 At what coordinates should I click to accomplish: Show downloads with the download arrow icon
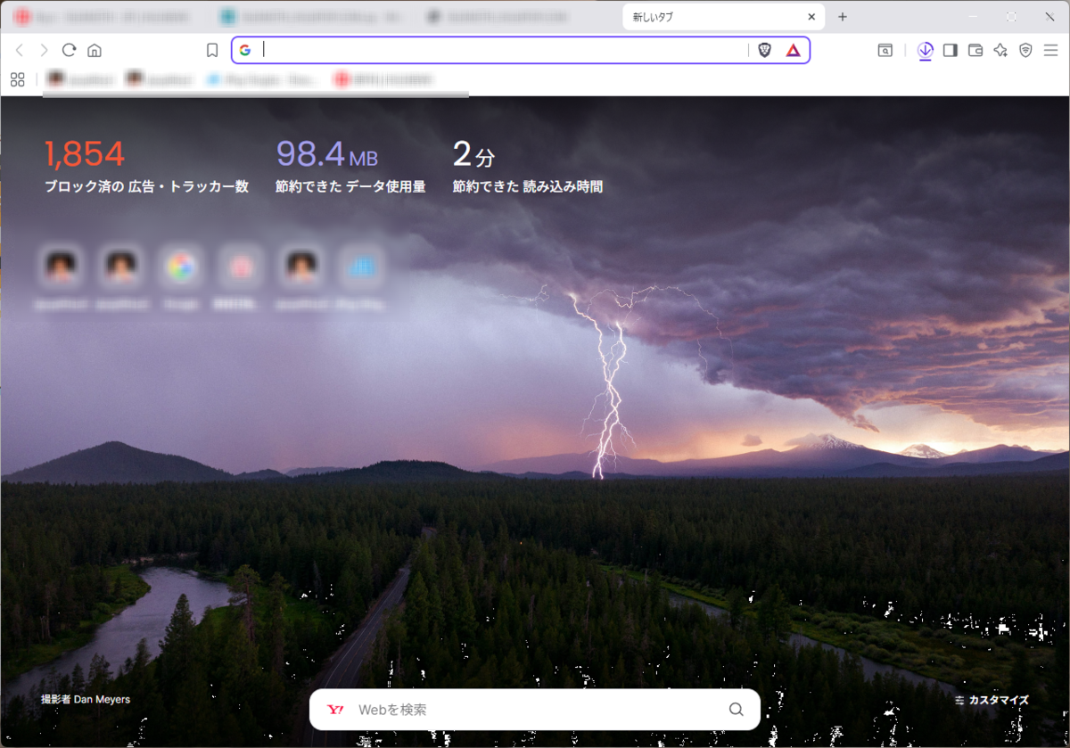[925, 51]
